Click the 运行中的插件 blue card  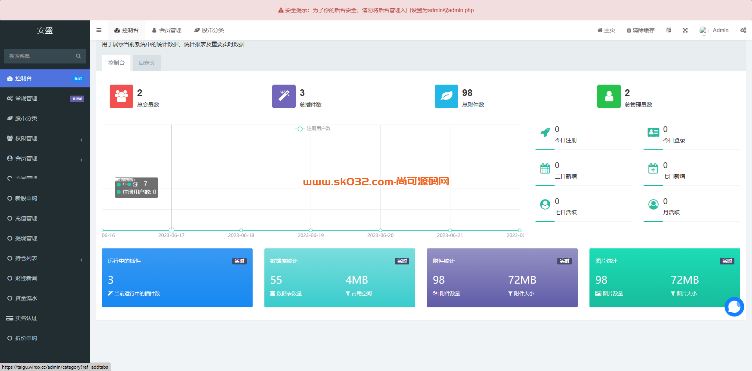coord(177,278)
